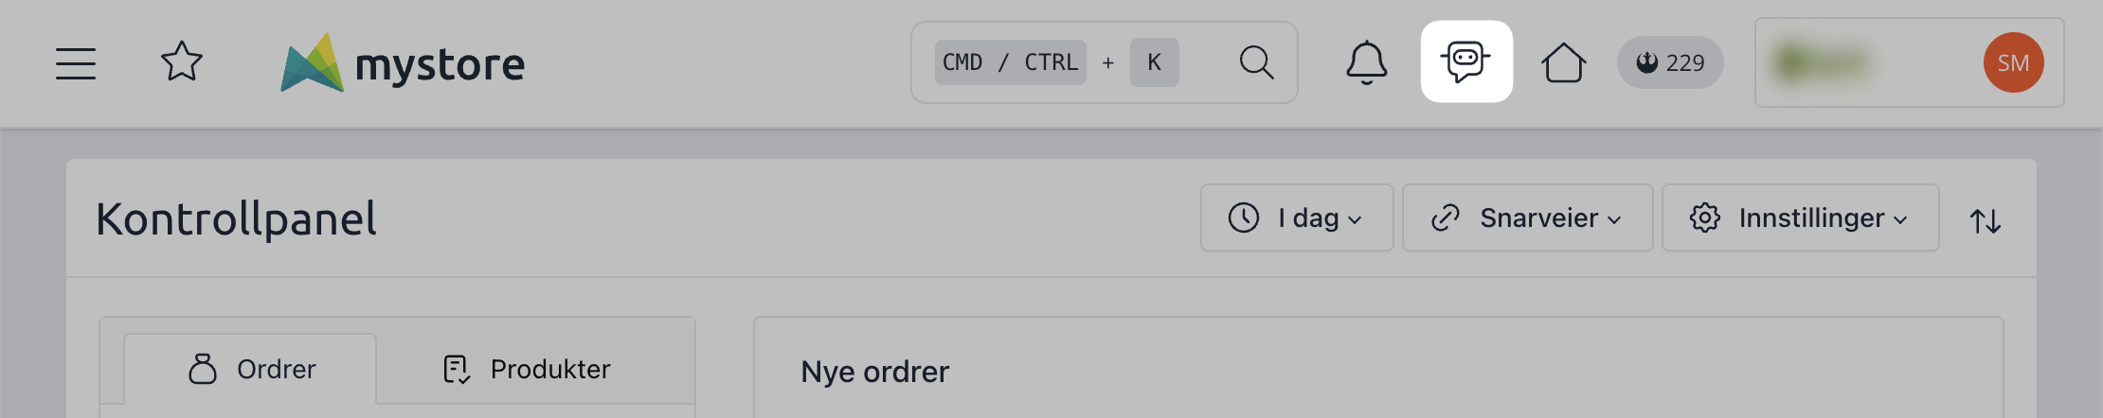Click the search magnifier icon

click(x=1256, y=62)
